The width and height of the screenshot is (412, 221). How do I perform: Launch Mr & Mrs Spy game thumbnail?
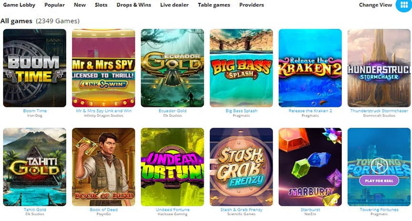point(103,68)
